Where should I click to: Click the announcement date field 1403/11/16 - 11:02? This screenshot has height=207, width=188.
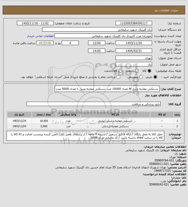click(x=35, y=23)
